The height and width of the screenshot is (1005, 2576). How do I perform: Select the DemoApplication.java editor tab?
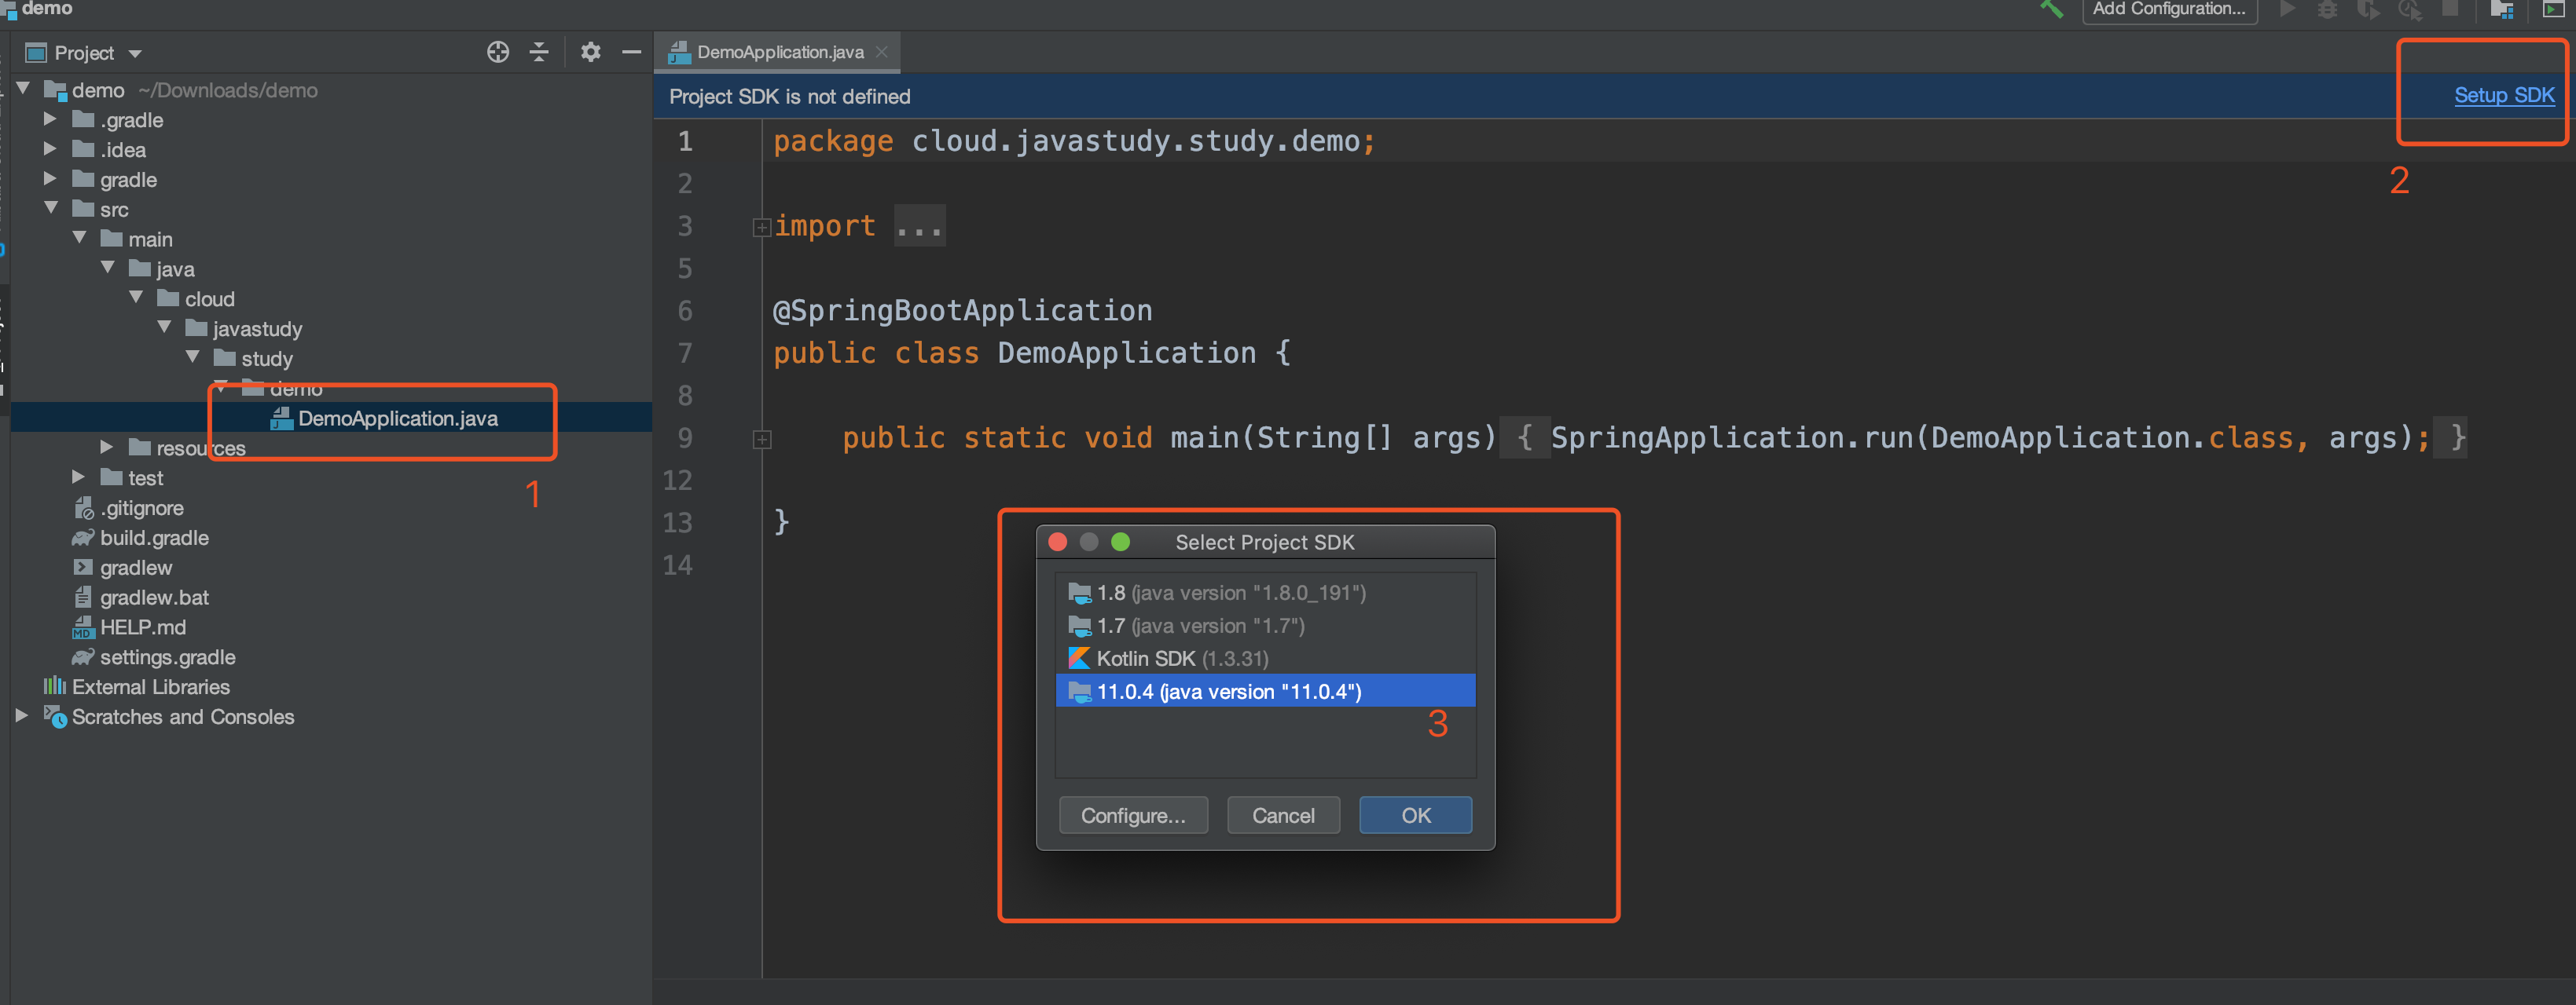pos(779,52)
